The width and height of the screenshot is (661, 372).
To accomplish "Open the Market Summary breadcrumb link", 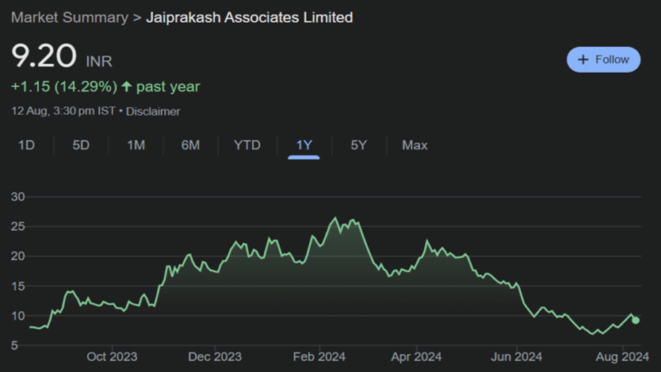I will click(70, 18).
